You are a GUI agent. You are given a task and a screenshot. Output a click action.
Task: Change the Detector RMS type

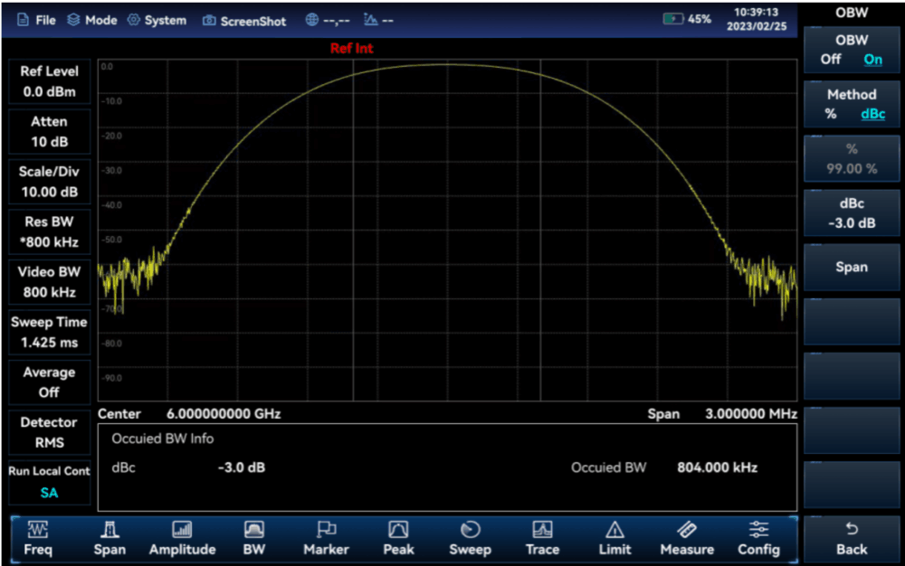pos(49,432)
